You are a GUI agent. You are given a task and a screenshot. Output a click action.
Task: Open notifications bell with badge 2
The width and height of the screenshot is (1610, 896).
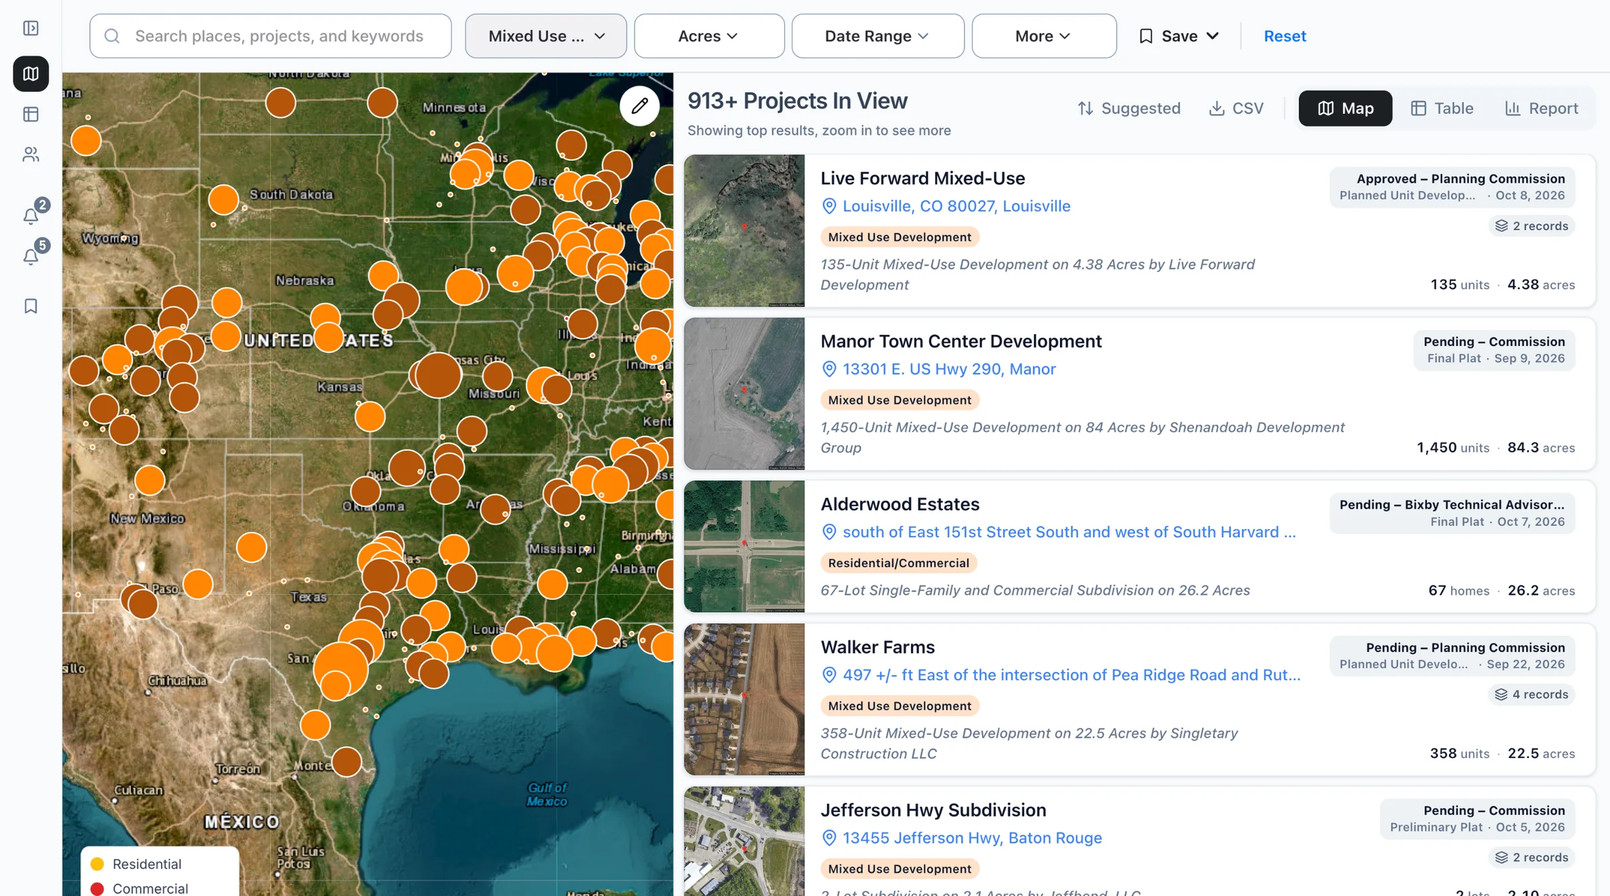pos(31,215)
